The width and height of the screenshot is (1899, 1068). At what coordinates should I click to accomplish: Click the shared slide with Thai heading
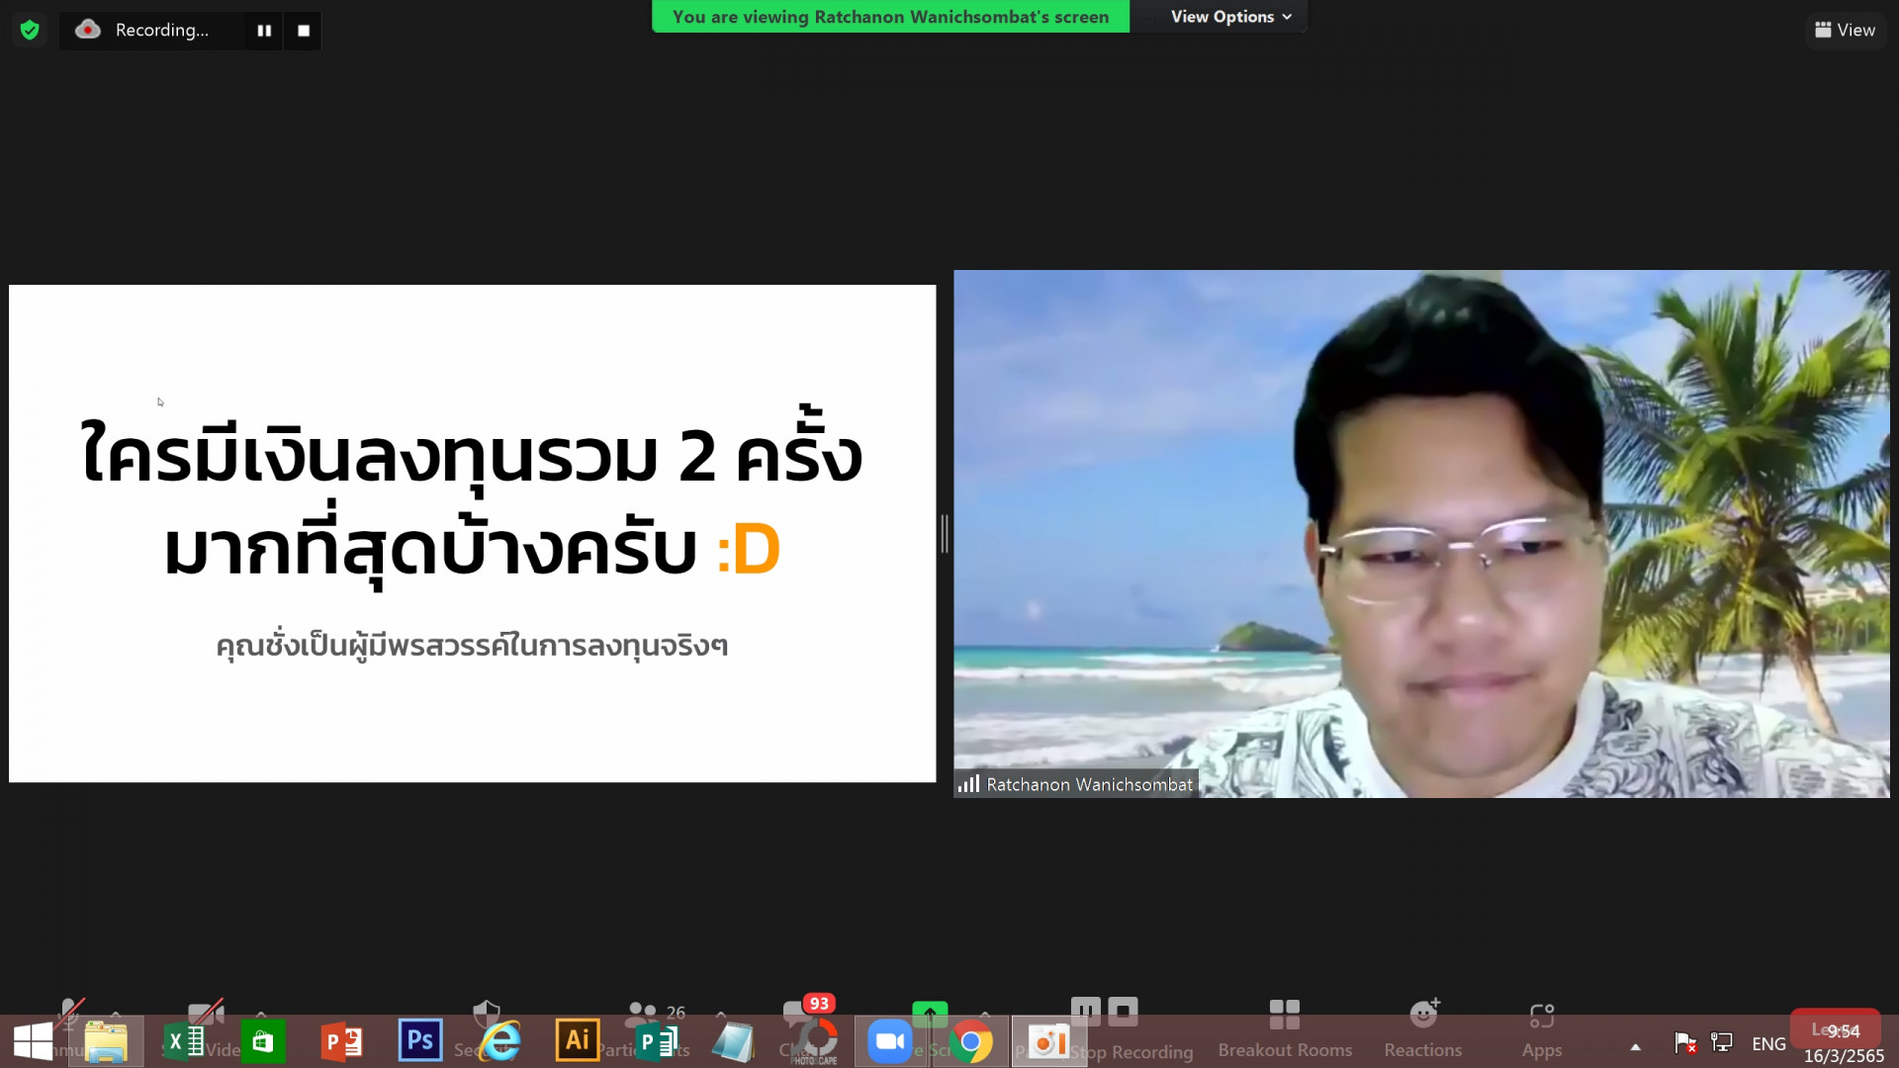(x=472, y=534)
